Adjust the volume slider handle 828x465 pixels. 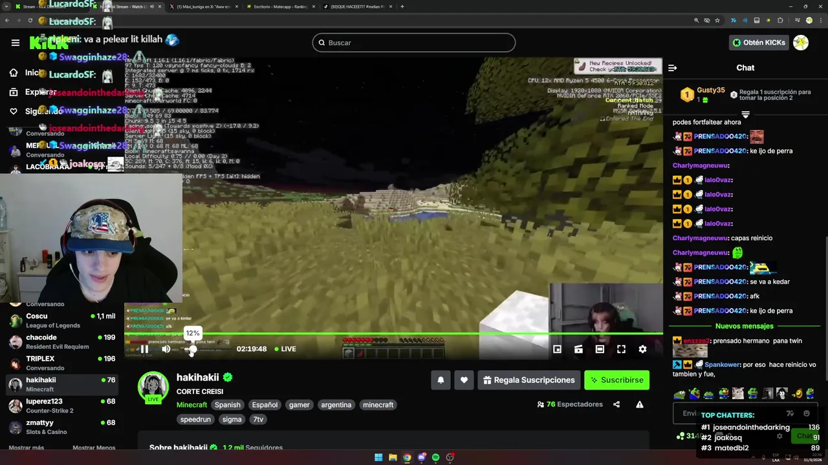coord(192,349)
